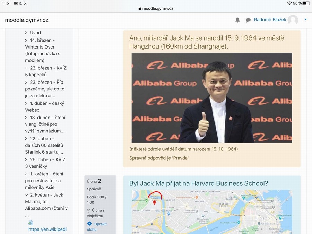Open the user menu dropdown arrow

click(x=306, y=19)
